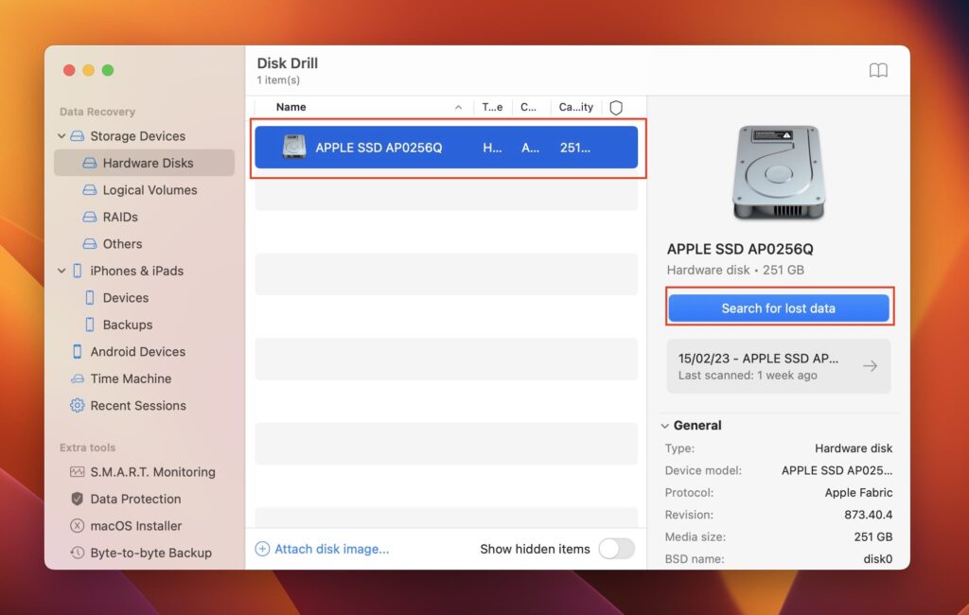Click the Time Machine icon
Screen dimensions: 969x615
tap(78, 378)
